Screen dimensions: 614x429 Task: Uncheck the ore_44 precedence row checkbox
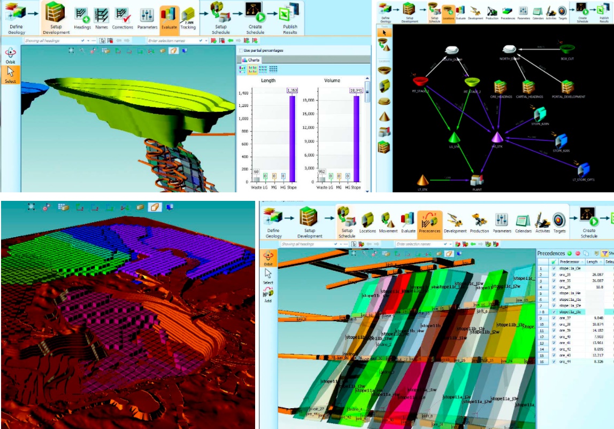[554, 362]
